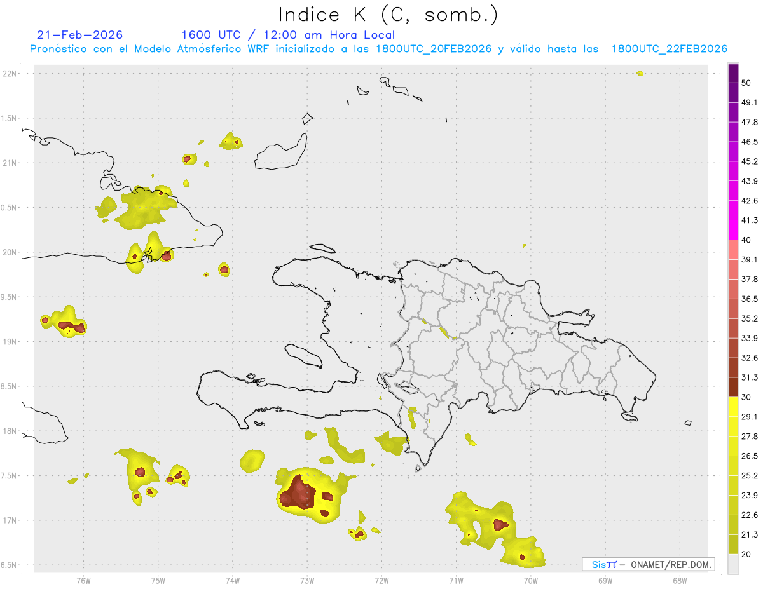This screenshot has width=763, height=589.
Task: Click the '18N' latitude label
Action: point(10,431)
